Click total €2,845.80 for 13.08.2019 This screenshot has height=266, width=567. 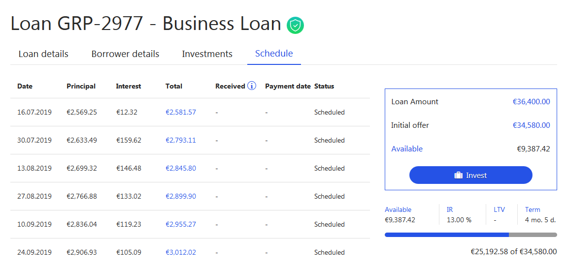(x=181, y=168)
